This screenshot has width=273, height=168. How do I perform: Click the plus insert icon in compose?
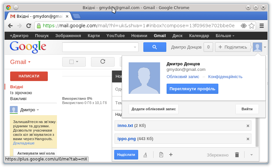171,155
